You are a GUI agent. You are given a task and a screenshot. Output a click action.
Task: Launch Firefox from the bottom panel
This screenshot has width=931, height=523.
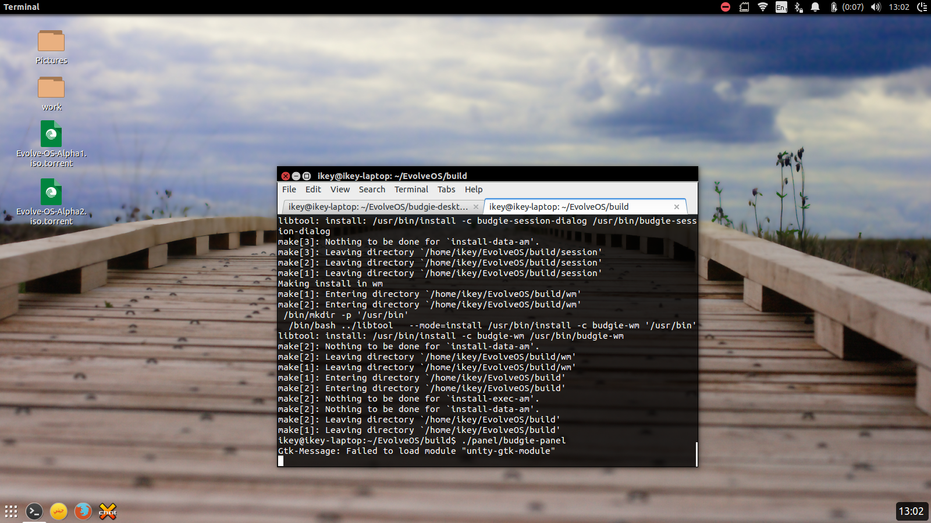click(83, 511)
